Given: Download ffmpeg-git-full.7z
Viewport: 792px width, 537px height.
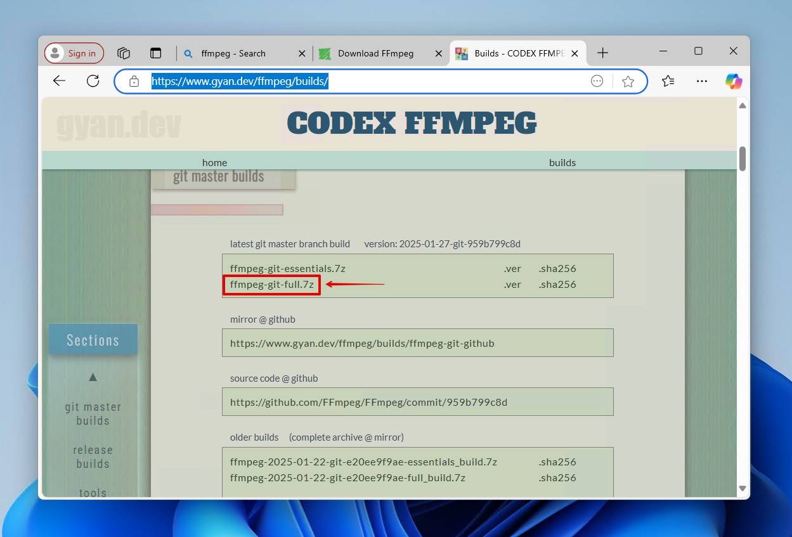Looking at the screenshot, I should click(271, 285).
